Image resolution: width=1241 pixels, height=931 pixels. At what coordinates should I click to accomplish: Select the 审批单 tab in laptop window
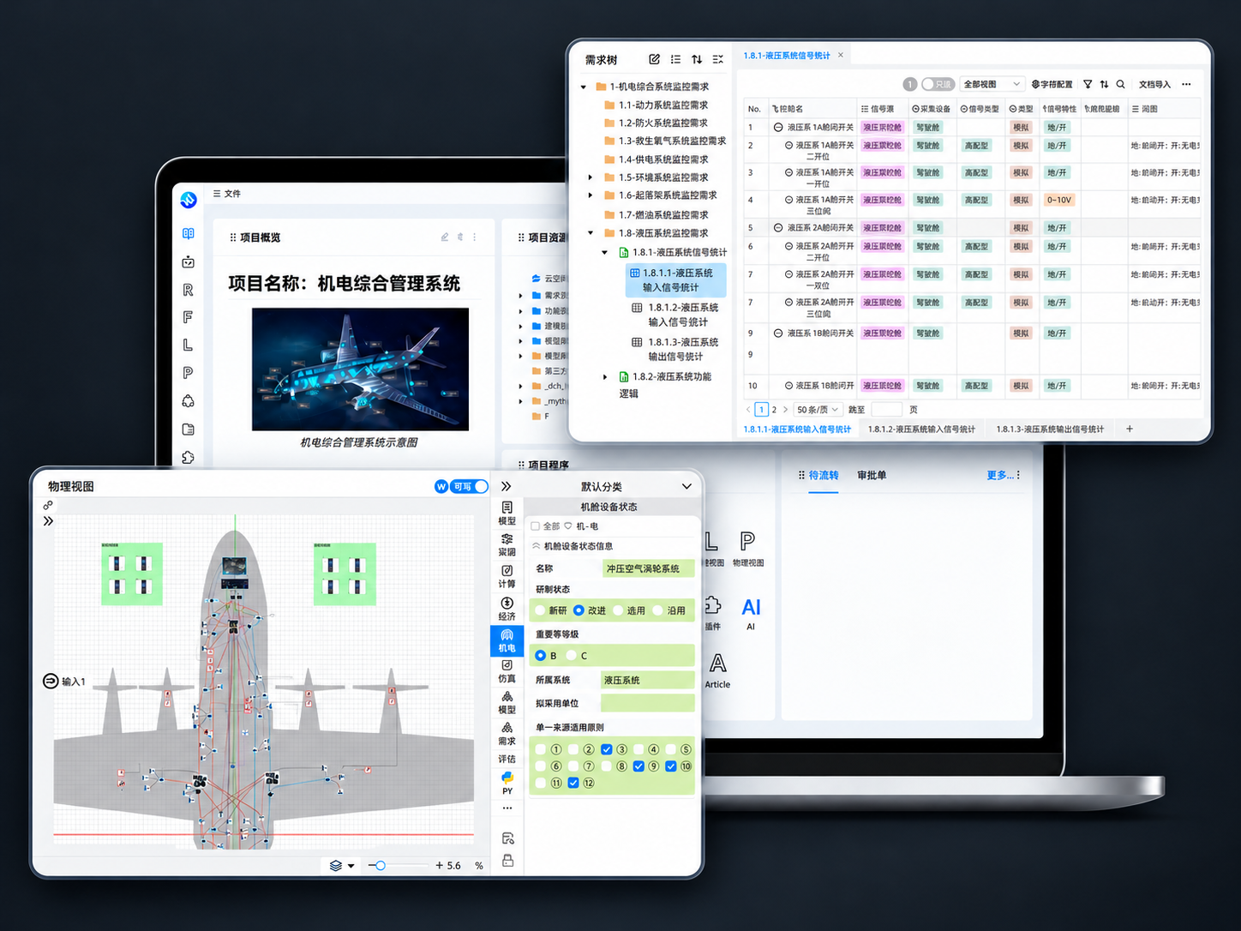tap(872, 475)
